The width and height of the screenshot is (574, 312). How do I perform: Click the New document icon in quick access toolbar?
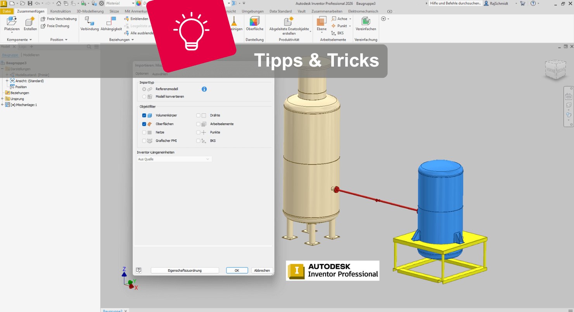click(12, 3)
